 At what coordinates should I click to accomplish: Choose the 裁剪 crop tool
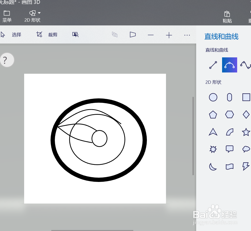47,35
